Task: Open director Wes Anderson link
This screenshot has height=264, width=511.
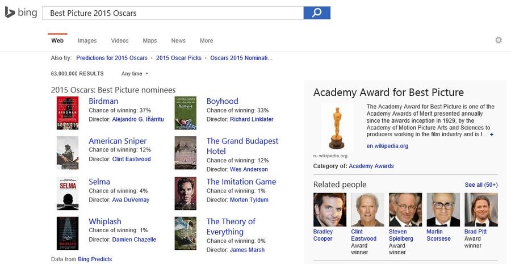Action: 249,170
